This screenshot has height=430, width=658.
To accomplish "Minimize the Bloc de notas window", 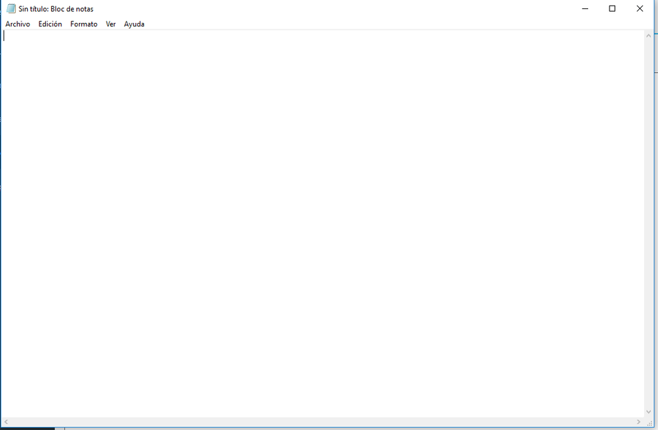I will [585, 9].
